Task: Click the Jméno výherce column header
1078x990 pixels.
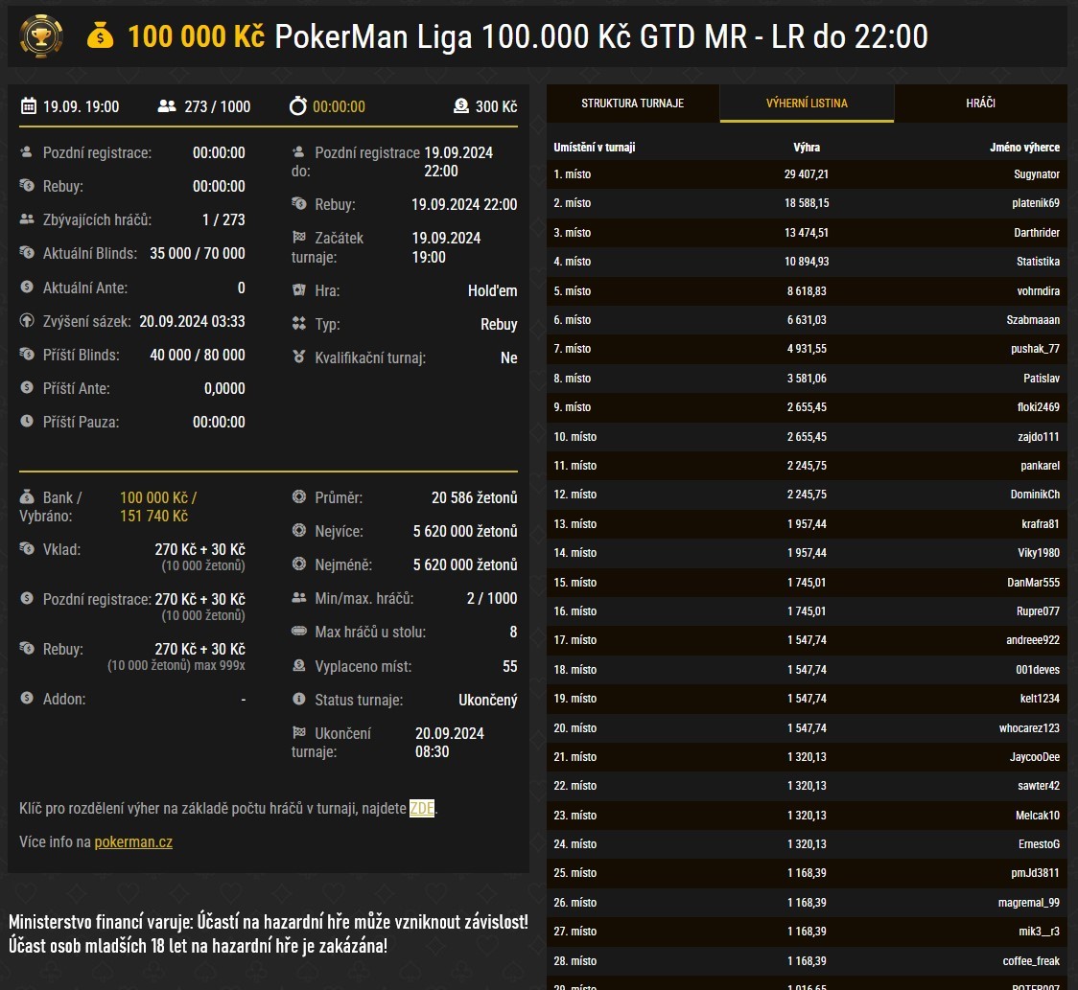Action: click(1024, 148)
